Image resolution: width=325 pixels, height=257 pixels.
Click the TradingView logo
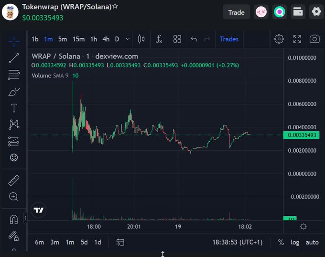pyautogui.click(x=39, y=210)
